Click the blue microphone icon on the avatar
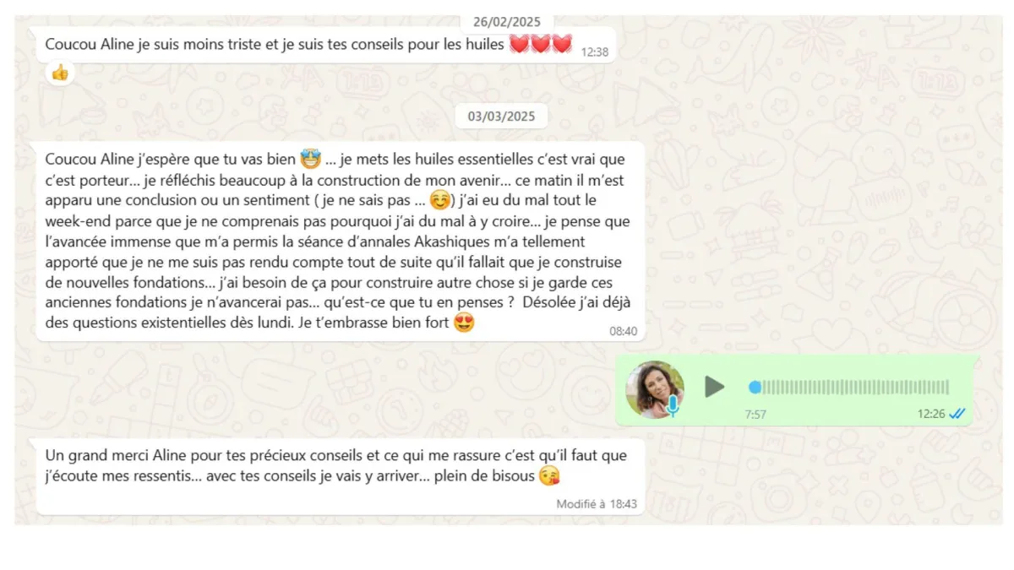The height and width of the screenshot is (570, 1014). [673, 404]
